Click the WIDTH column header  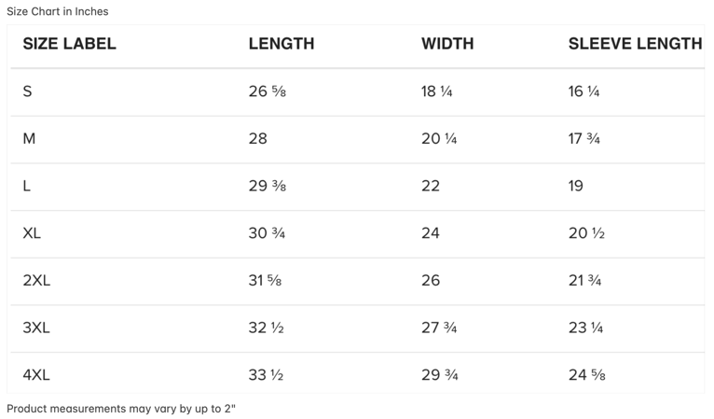447,44
